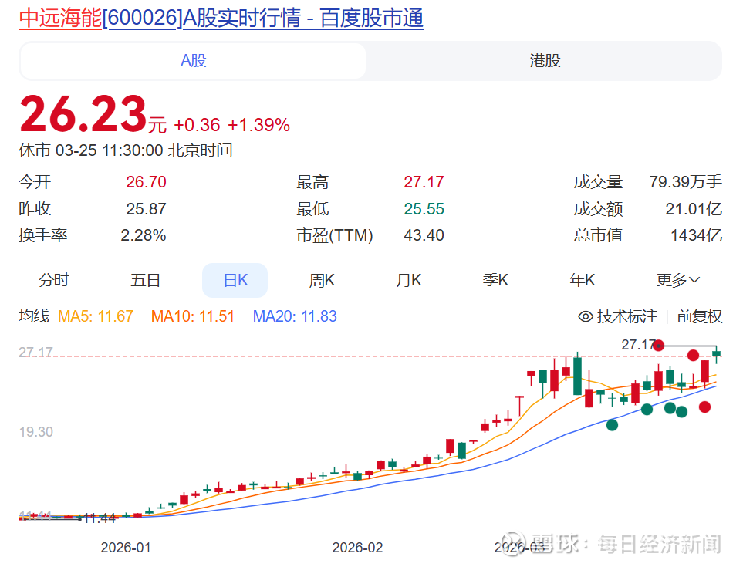Viewport: 743px width, 567px height.
Task: Click the red signal dot beside the 27.17 high label
Action: pos(659,346)
